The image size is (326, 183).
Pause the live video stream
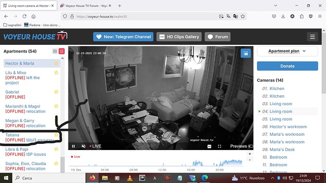coord(73,146)
